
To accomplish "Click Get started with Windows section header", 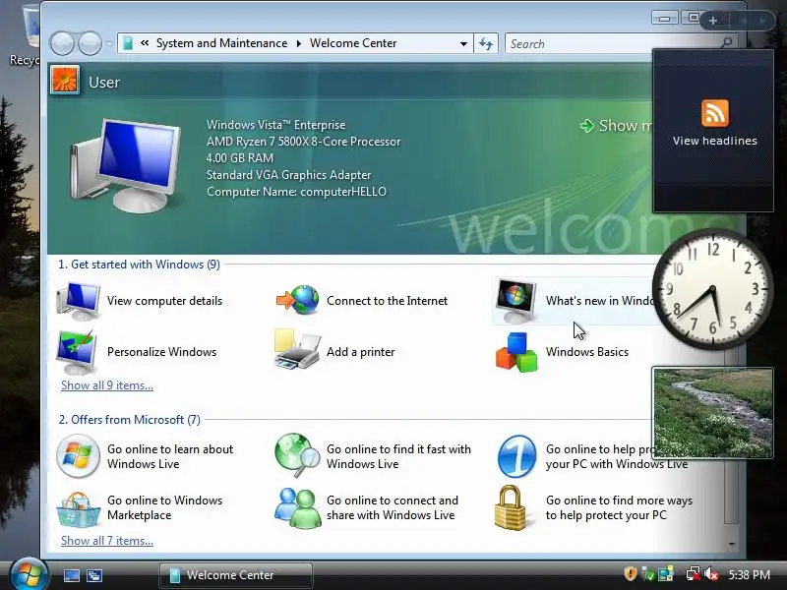I will 139,265.
